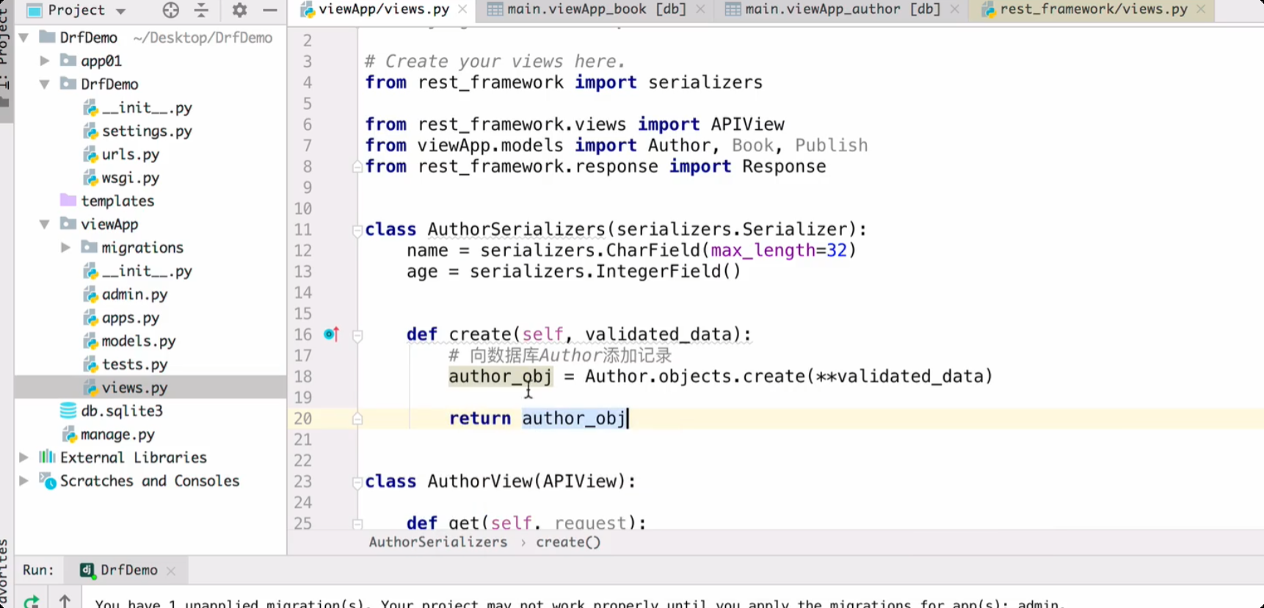Open apps.py under viewApp
The width and height of the screenshot is (1264, 608).
pyautogui.click(x=131, y=318)
